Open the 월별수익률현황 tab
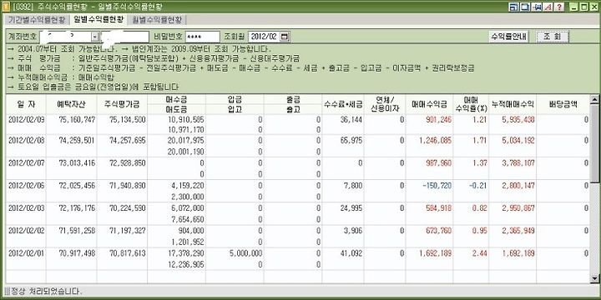The height and width of the screenshot is (300, 601). tap(157, 20)
